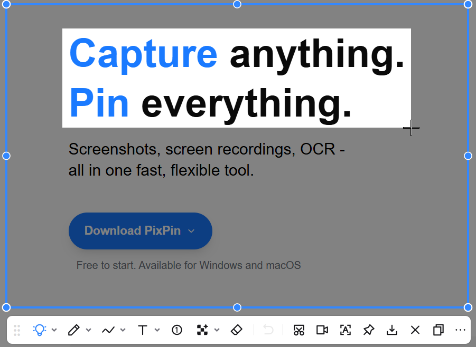Select the Text tool
Image resolution: width=476 pixels, height=347 pixels.
[143, 330]
